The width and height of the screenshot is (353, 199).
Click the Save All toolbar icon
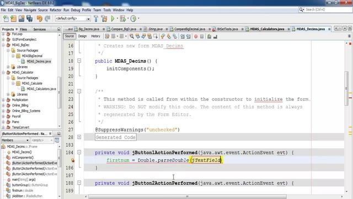pos(29,18)
